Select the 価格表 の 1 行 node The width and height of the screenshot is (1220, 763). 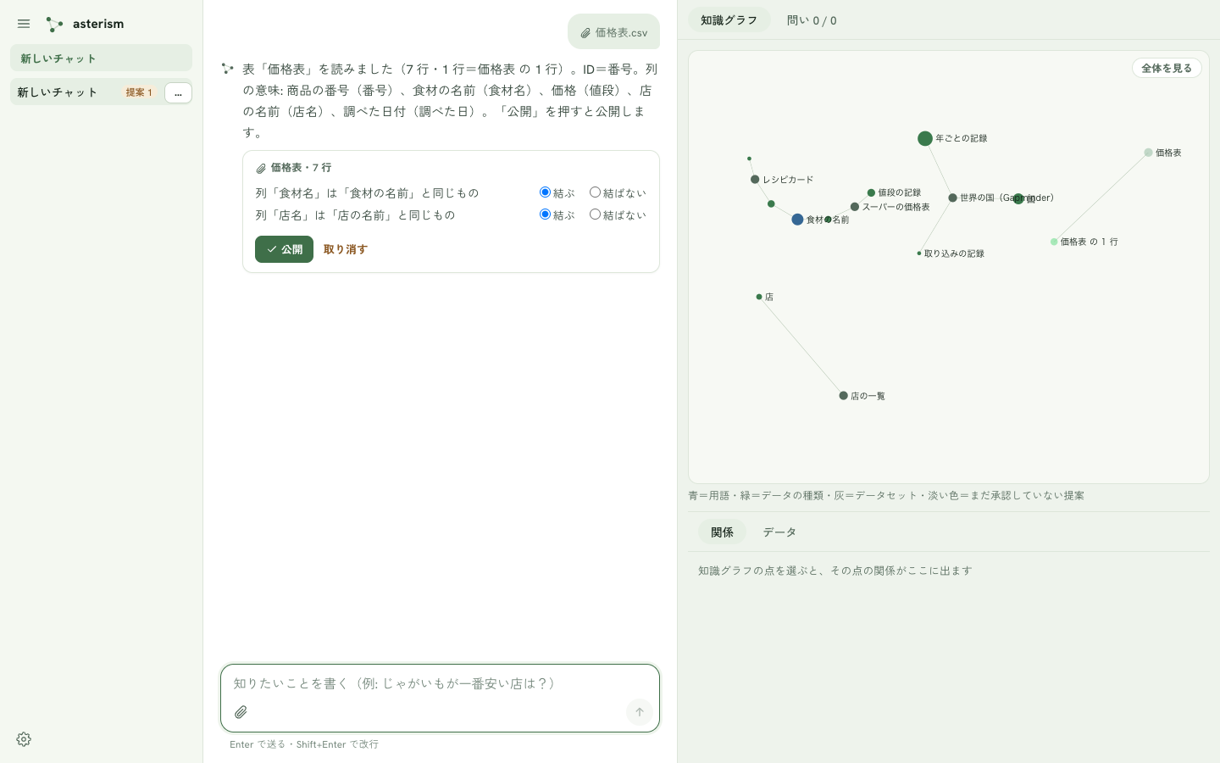tap(1054, 242)
